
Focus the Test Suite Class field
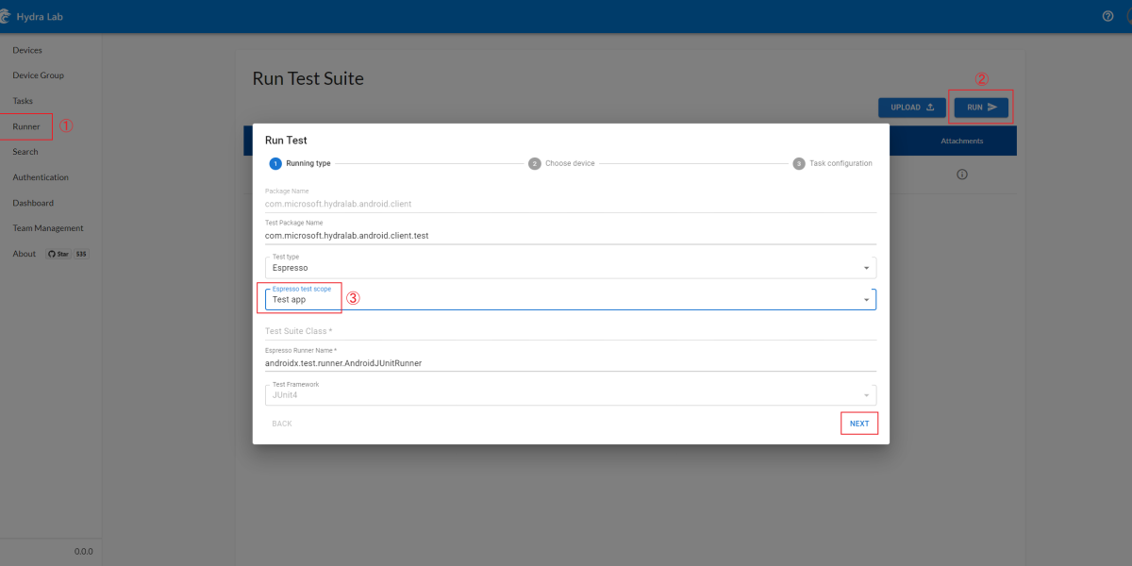571,331
